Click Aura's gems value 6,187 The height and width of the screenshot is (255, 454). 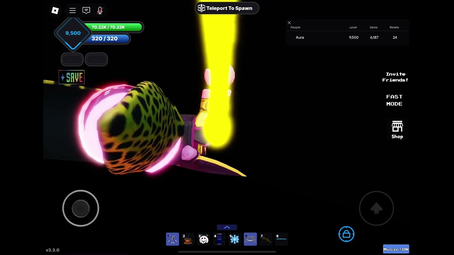pyautogui.click(x=374, y=37)
